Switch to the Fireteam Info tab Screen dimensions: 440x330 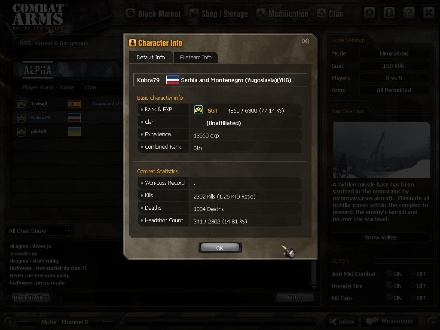[x=196, y=57]
